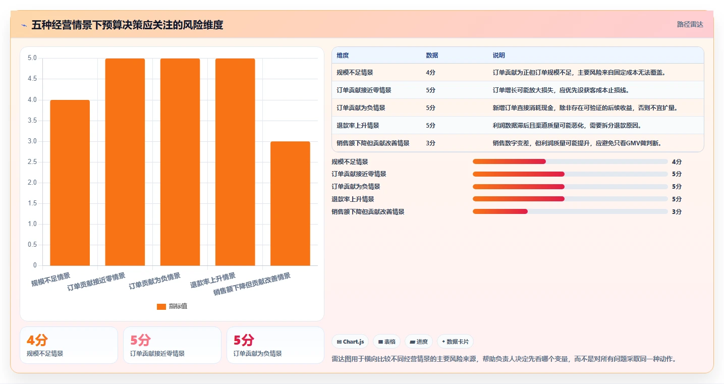This screenshot has height=384, width=724.
Task: Click the Chart.js tag
Action: 351,342
